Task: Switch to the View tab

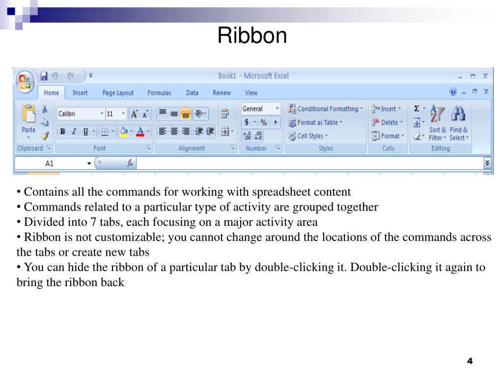Action: [x=251, y=93]
